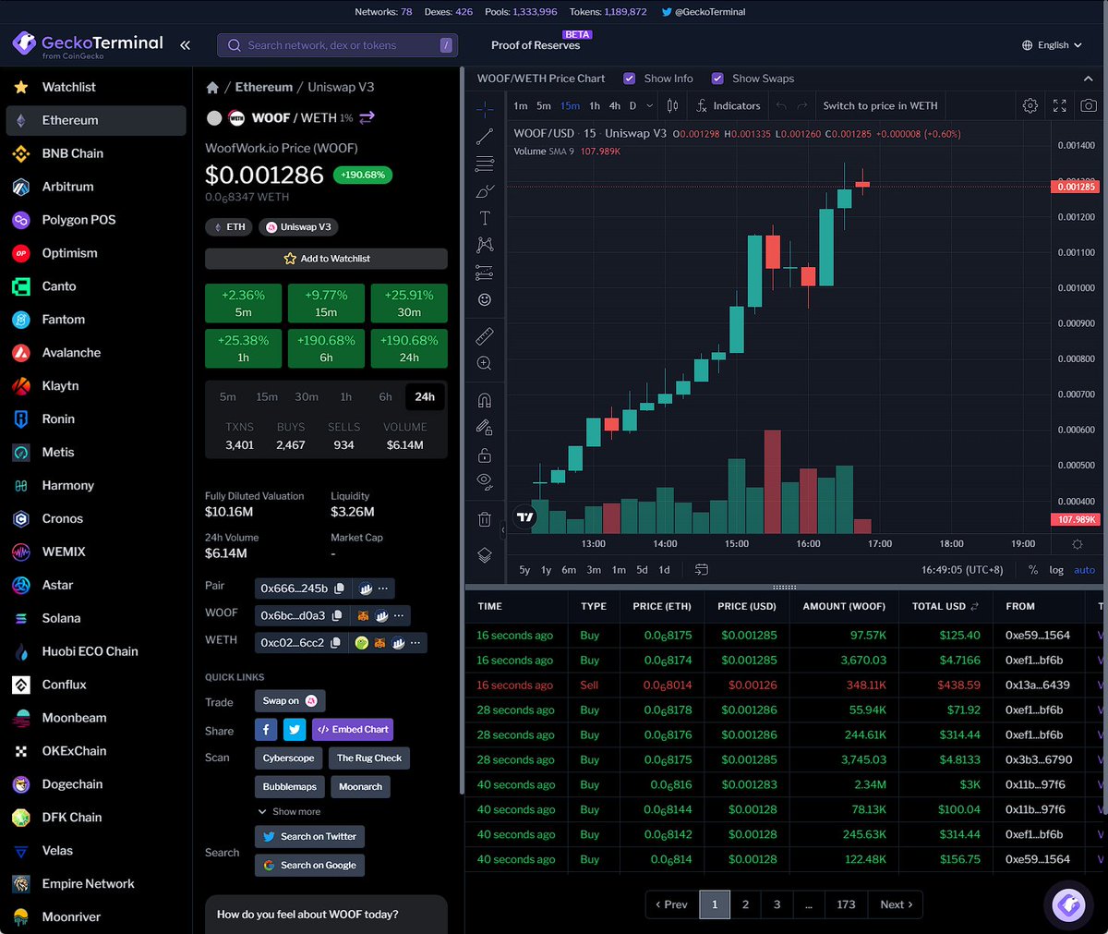
Task: Activate the zoom in tool
Action: coord(485,364)
